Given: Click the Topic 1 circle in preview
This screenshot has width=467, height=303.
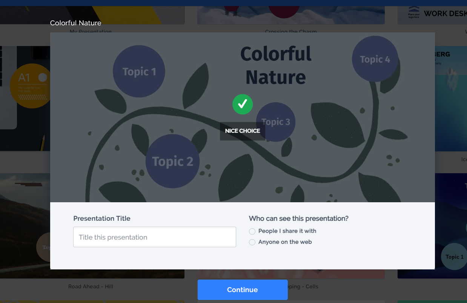Looking at the screenshot, I should [x=139, y=71].
